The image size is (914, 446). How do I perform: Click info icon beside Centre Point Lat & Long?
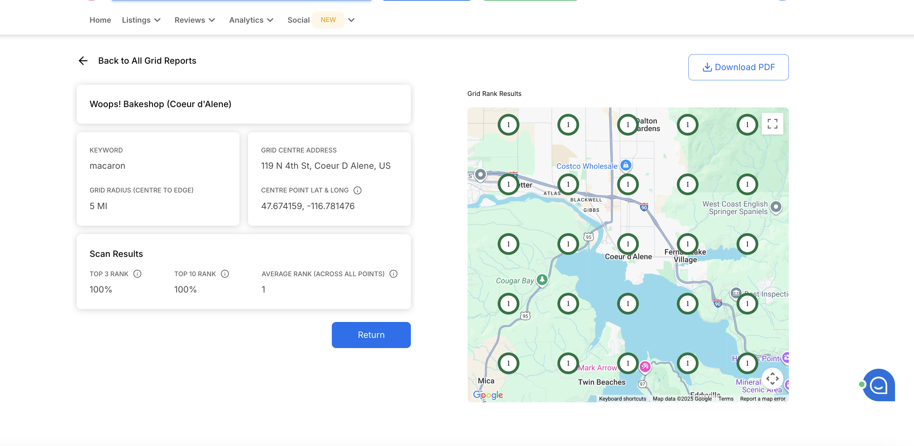pyautogui.click(x=357, y=190)
